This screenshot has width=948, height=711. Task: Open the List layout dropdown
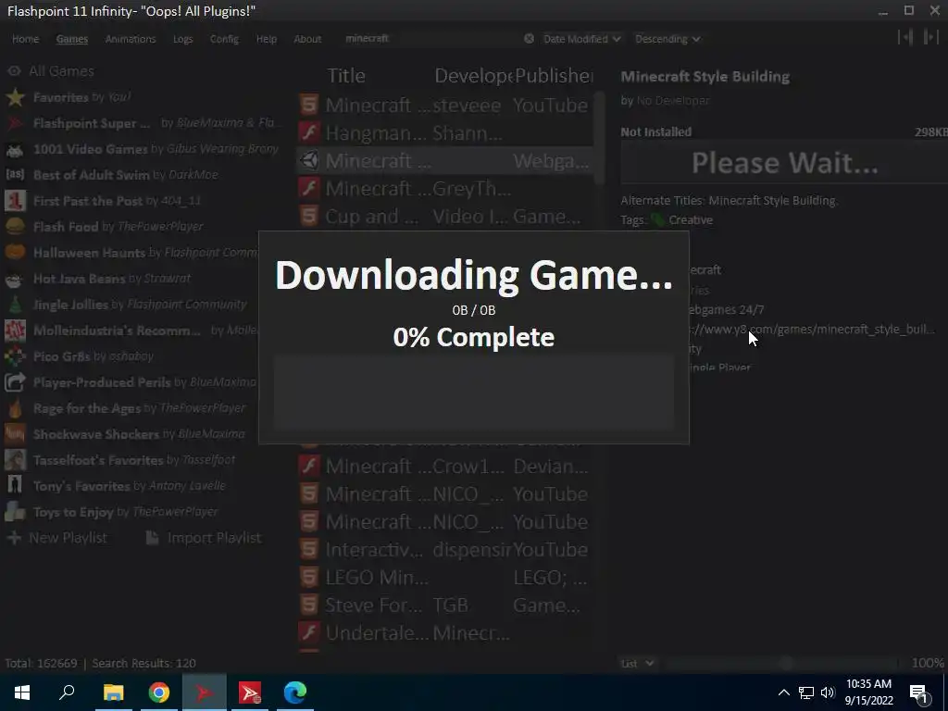click(x=637, y=663)
